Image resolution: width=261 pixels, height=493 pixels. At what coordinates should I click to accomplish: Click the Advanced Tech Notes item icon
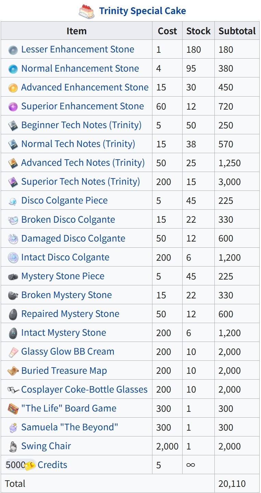tap(13, 163)
